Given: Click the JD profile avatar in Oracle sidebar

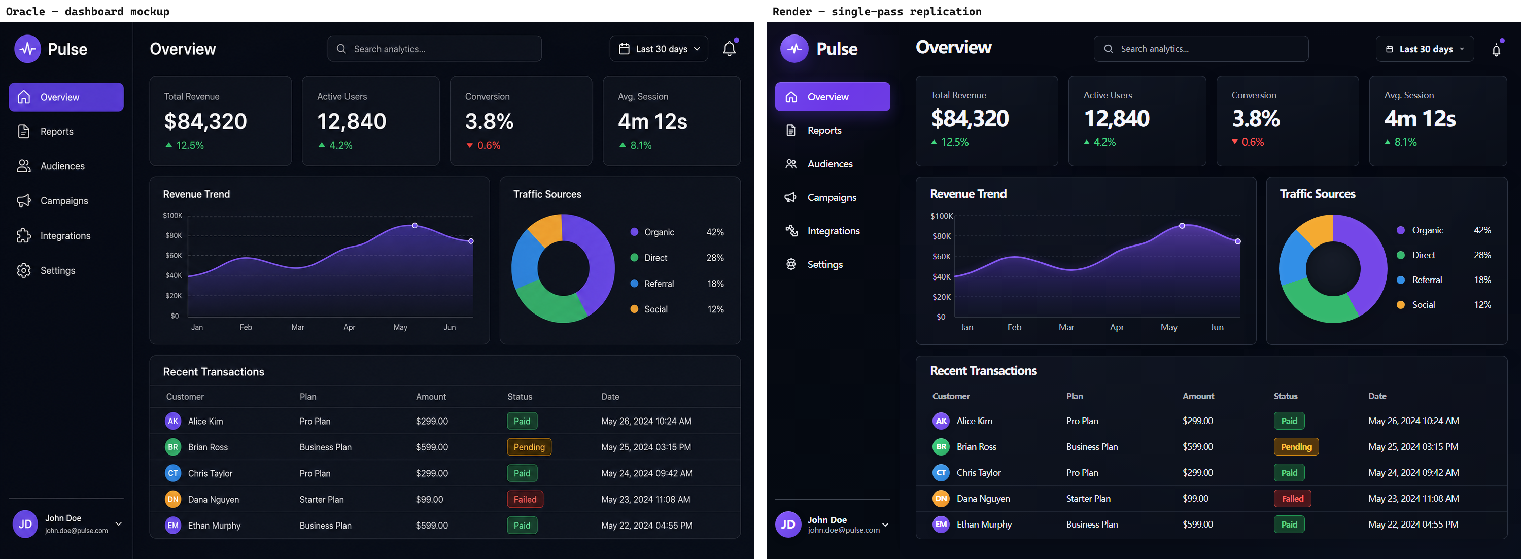Looking at the screenshot, I should point(25,524).
